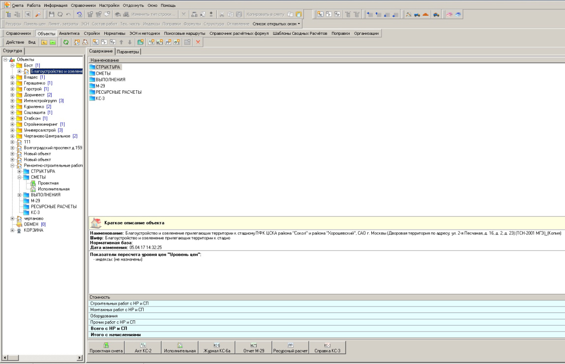This screenshot has height=364, width=565.
Task: Click the green folder icon near Вид
Action: (x=52, y=43)
